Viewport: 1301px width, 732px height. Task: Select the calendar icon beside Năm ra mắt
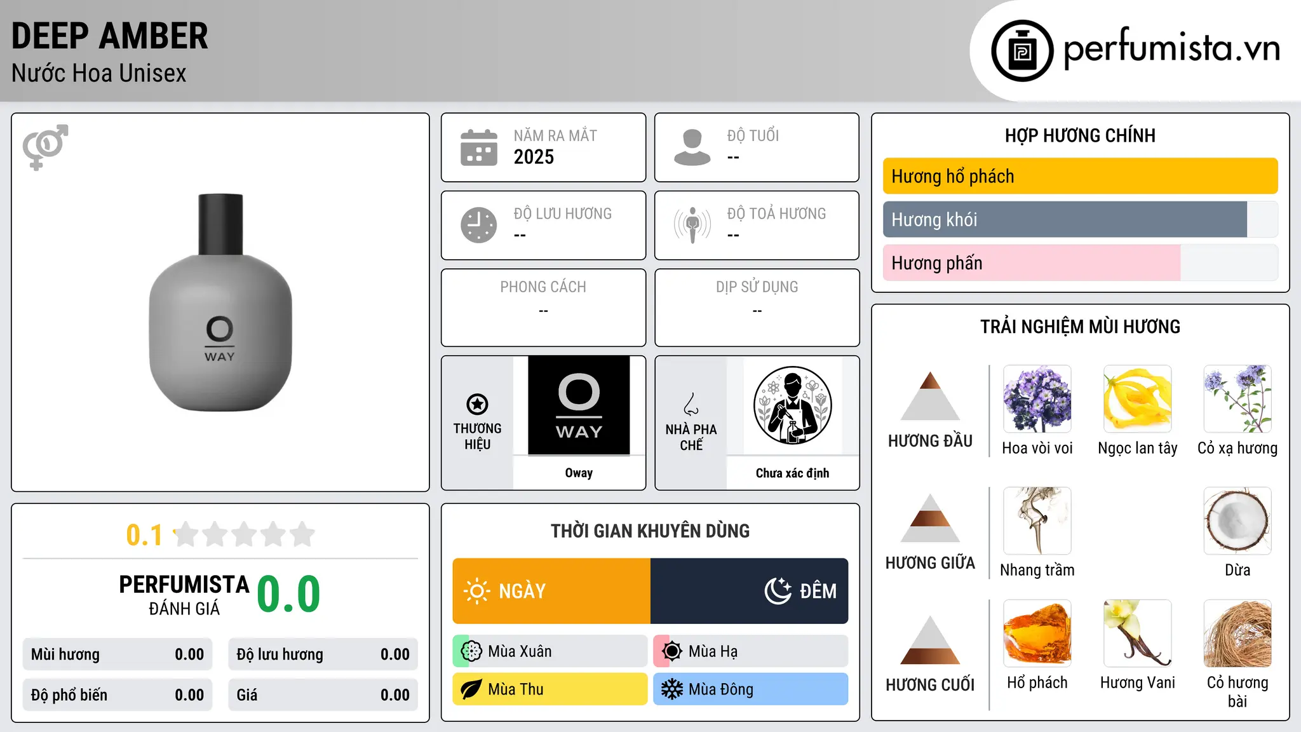coord(479,147)
